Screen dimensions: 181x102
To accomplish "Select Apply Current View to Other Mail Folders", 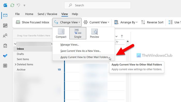I will tap(84, 57).
